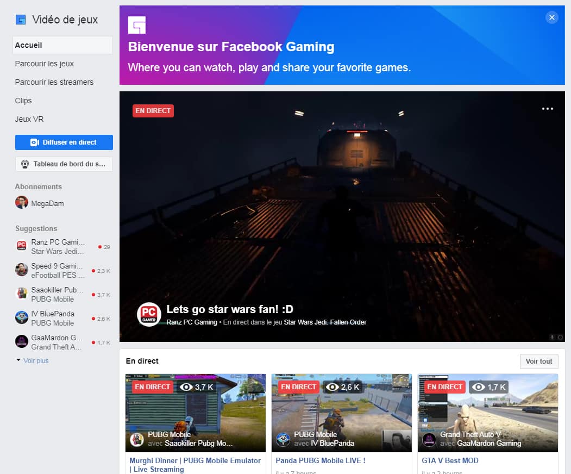Click viewer count eye icon 3,7 K
This screenshot has height=474, width=571.
tap(186, 387)
